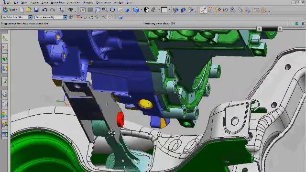The image size is (306, 172).
Task: Click the red selection icon in filter bar
Action: [78, 17]
